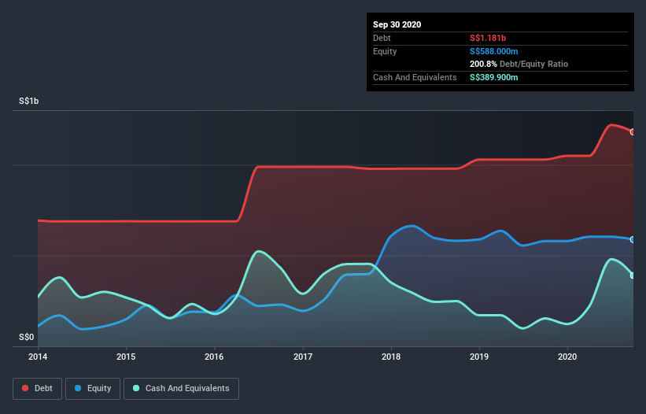
Task: Toggle Cash And Equivalents legend button
Action: (181, 389)
